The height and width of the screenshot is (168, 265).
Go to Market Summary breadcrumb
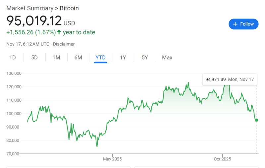pos(30,8)
